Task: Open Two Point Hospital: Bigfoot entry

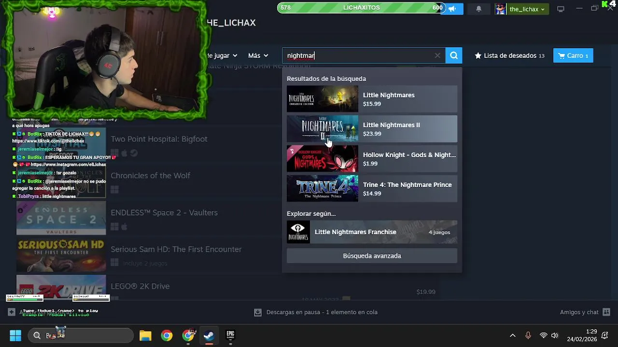Action: (159, 139)
